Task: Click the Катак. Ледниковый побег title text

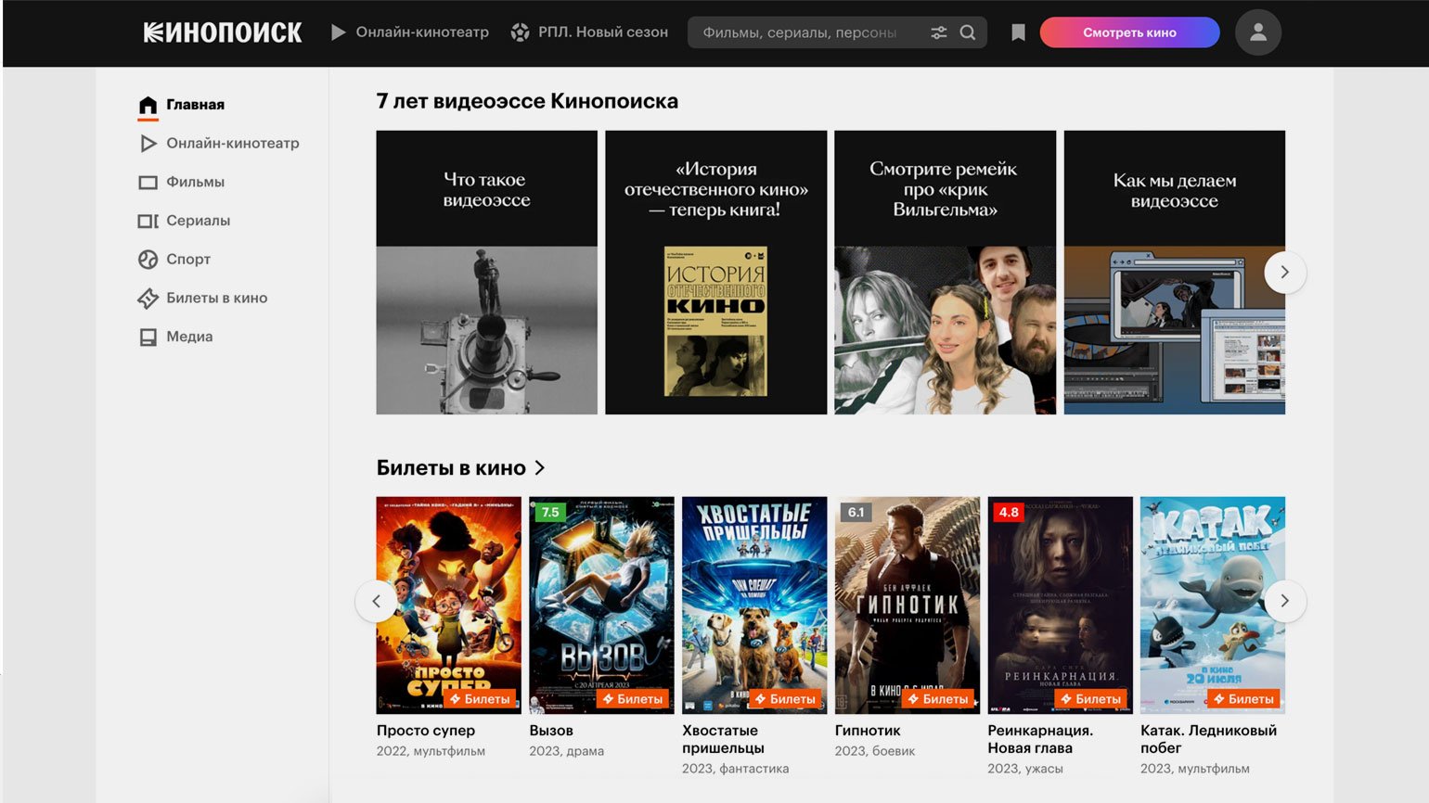Action: 1208,739
